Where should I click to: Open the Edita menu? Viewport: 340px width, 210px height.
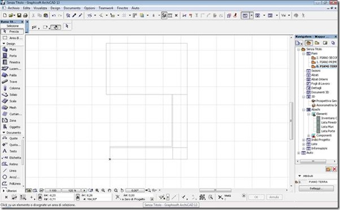tap(27, 8)
